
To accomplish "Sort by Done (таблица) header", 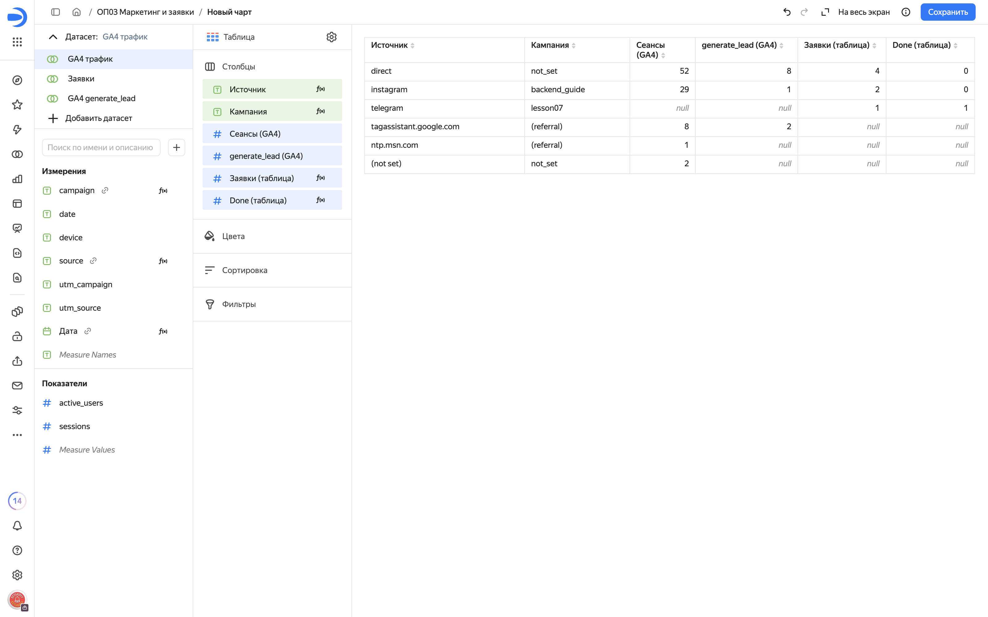I will pos(925,45).
